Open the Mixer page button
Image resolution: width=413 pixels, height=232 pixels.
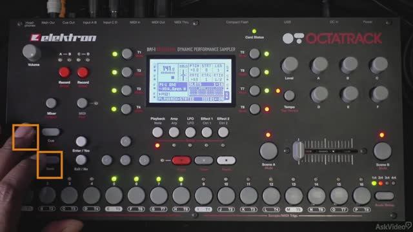(51, 103)
